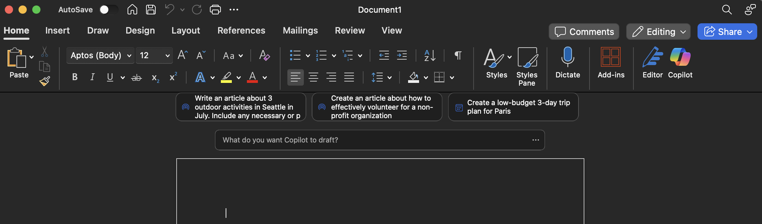Click the Comments button

pyautogui.click(x=584, y=32)
